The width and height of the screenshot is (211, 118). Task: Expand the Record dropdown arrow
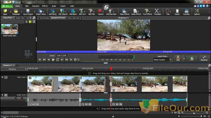pos(103,12)
